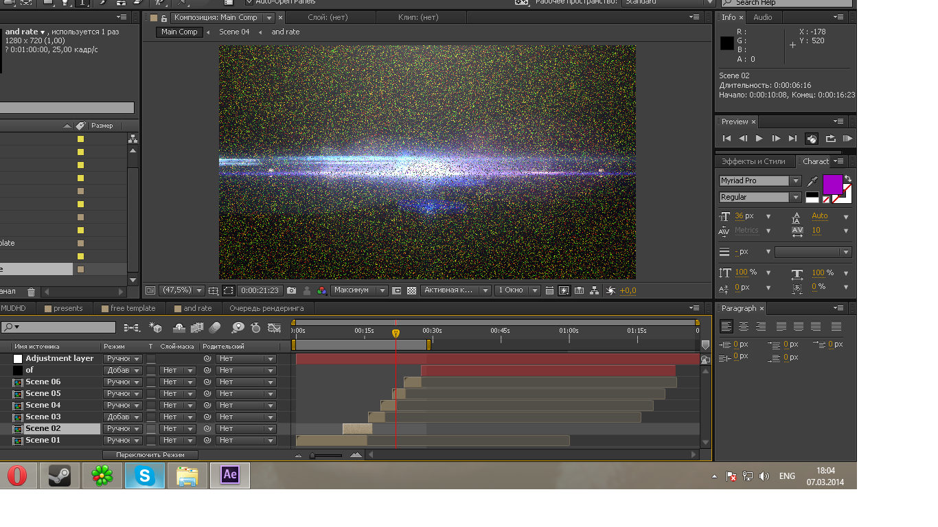Step forward one frame in Preview
This screenshot has width=938, height=527.
tap(776, 139)
